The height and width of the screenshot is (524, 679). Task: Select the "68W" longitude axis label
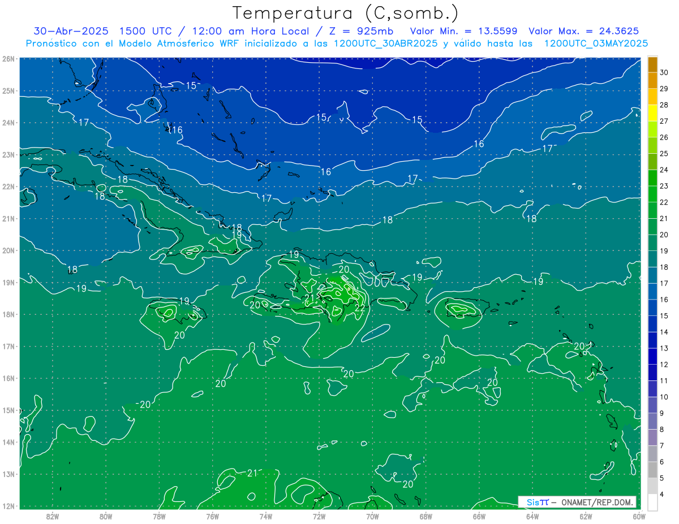426,516
